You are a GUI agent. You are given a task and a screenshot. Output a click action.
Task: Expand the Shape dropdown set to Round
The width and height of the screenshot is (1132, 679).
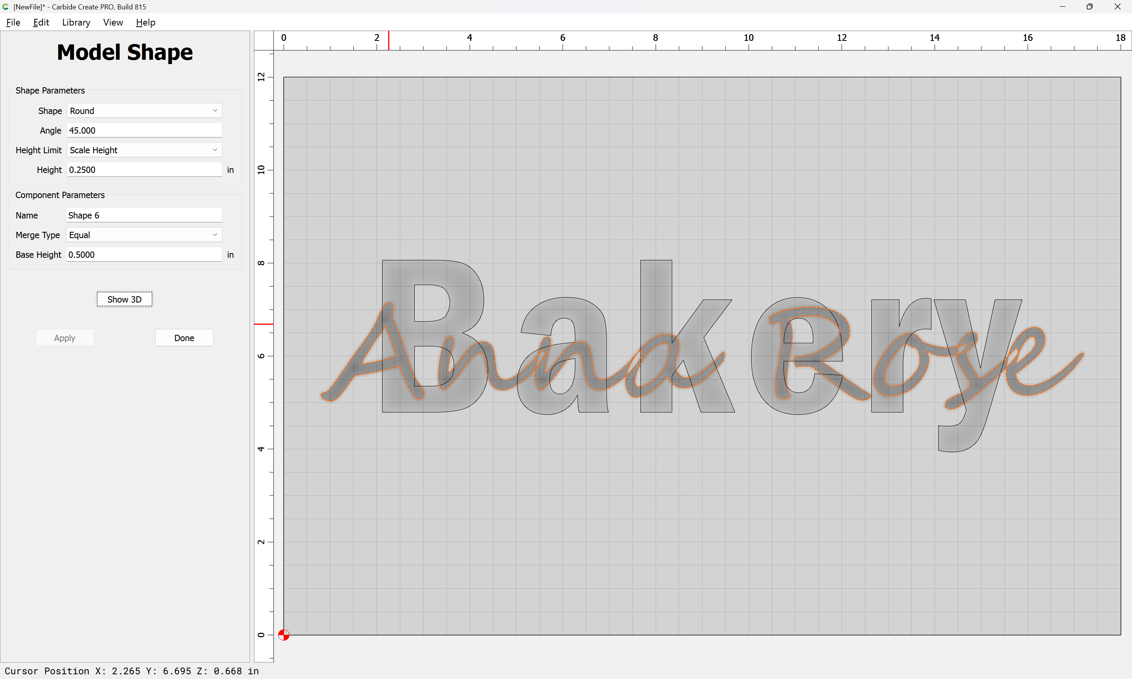pos(145,111)
